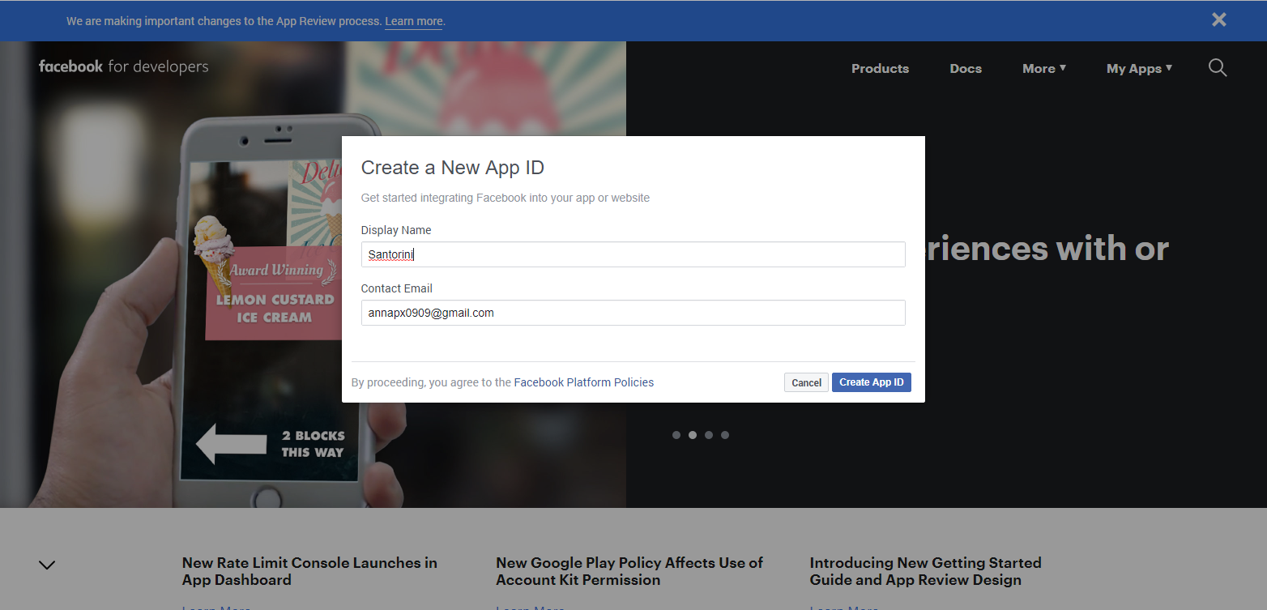Cancel the Create a New App ID dialog
The width and height of the screenshot is (1267, 610).
coord(806,382)
